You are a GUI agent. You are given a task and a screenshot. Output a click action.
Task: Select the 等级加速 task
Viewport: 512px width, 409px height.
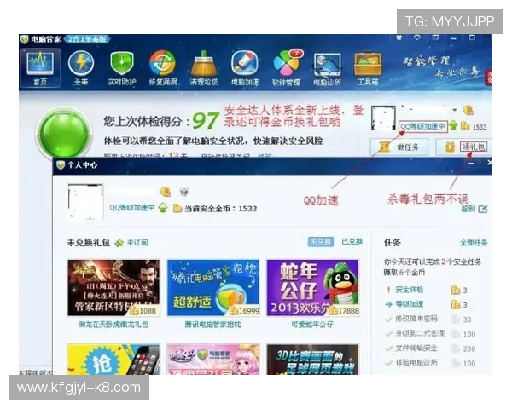(x=409, y=304)
